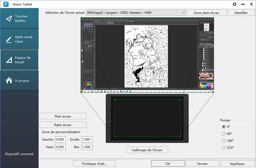Click the Haut value field
The height and width of the screenshot is (168, 256).
pyautogui.click(x=60, y=147)
